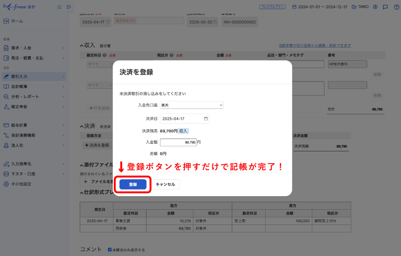
Task: Toggle 未解決のみ表示する checkbox
Action: click(110, 249)
